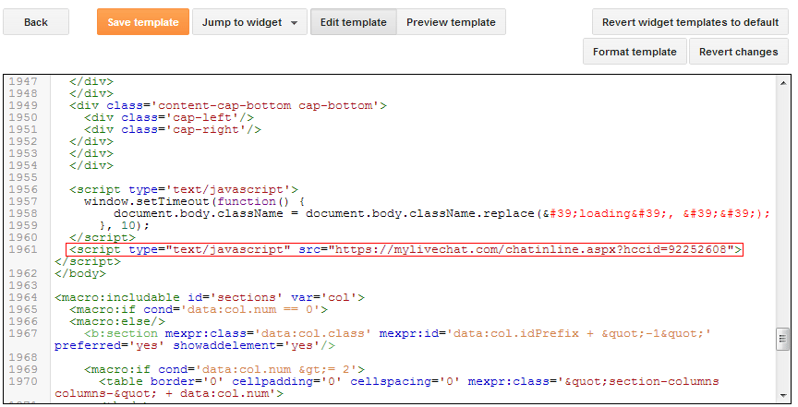This screenshot has height=407, width=798.
Task: Click the Back button
Action: tap(36, 22)
